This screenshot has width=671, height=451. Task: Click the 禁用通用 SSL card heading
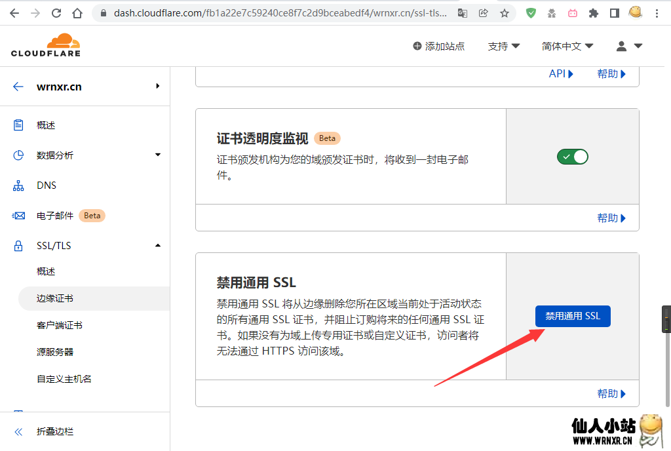pos(256,283)
